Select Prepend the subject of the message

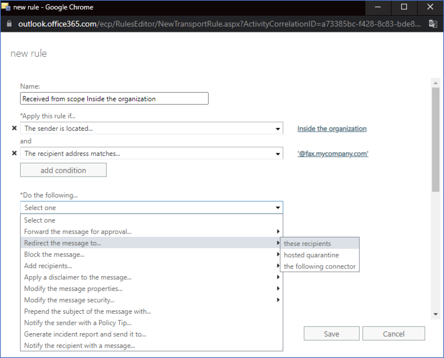pyautogui.click(x=88, y=311)
